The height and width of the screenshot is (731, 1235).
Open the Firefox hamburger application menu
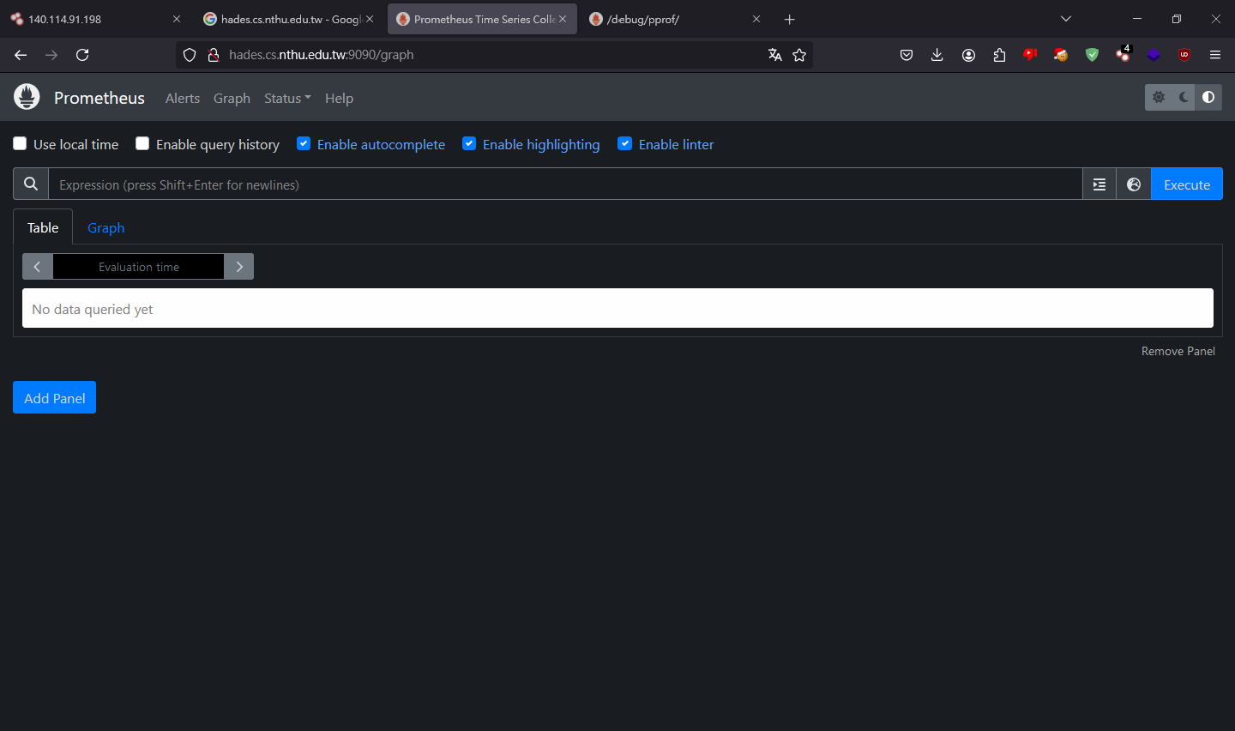(x=1215, y=55)
